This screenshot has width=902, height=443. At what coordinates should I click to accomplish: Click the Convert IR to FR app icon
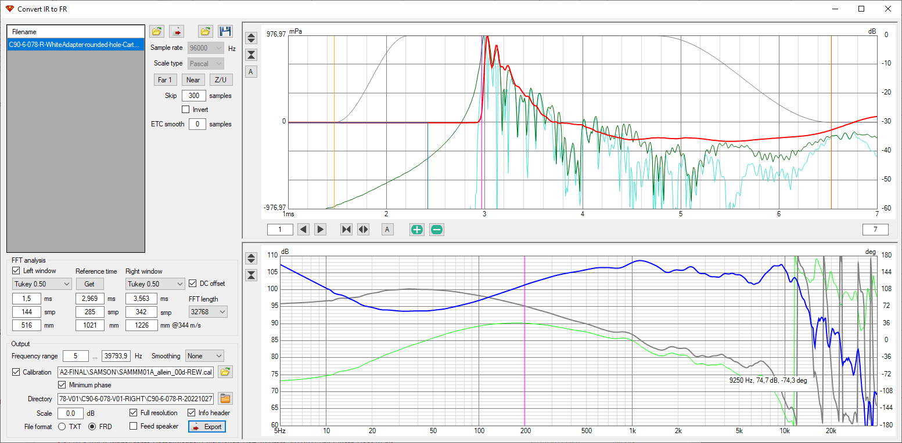click(9, 9)
